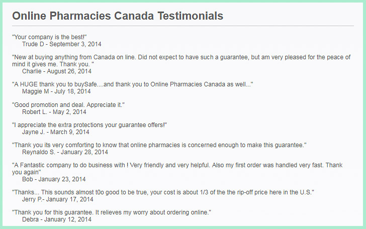
Task: Click the Jerry P.- January 17, 2014 line
Action: tap(58, 199)
